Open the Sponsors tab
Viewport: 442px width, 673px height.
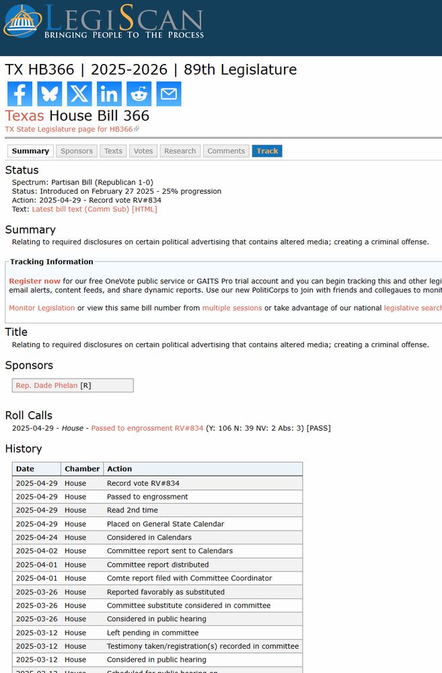(77, 151)
